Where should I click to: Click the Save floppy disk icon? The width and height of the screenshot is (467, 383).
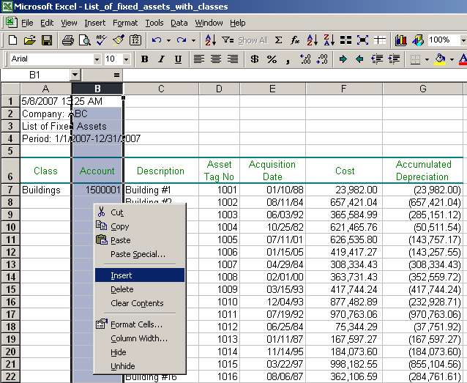[x=47, y=40]
